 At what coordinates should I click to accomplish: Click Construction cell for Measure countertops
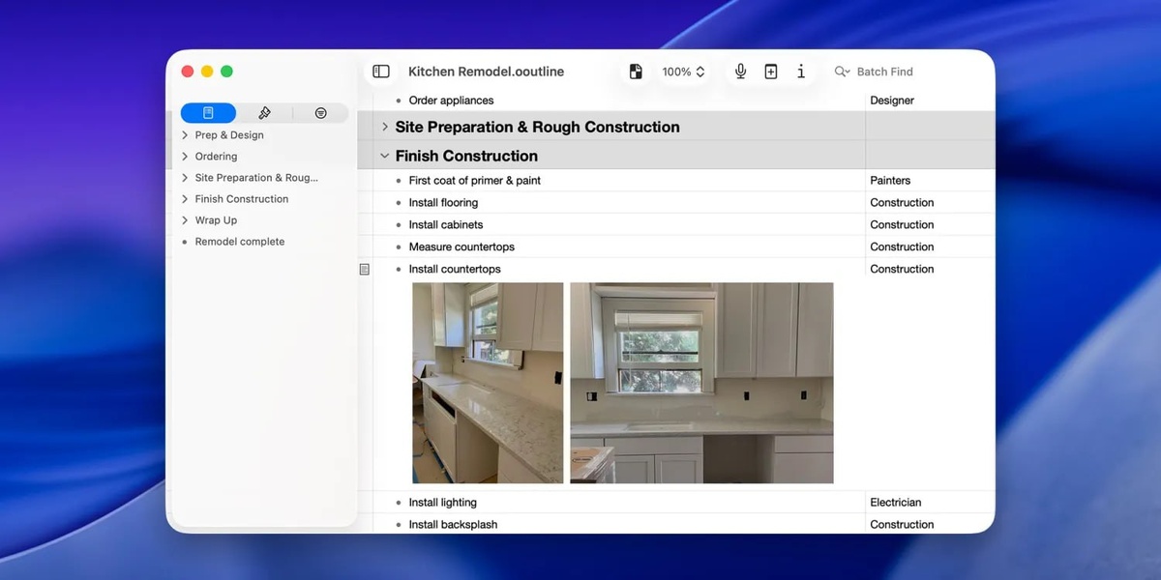[x=902, y=247]
